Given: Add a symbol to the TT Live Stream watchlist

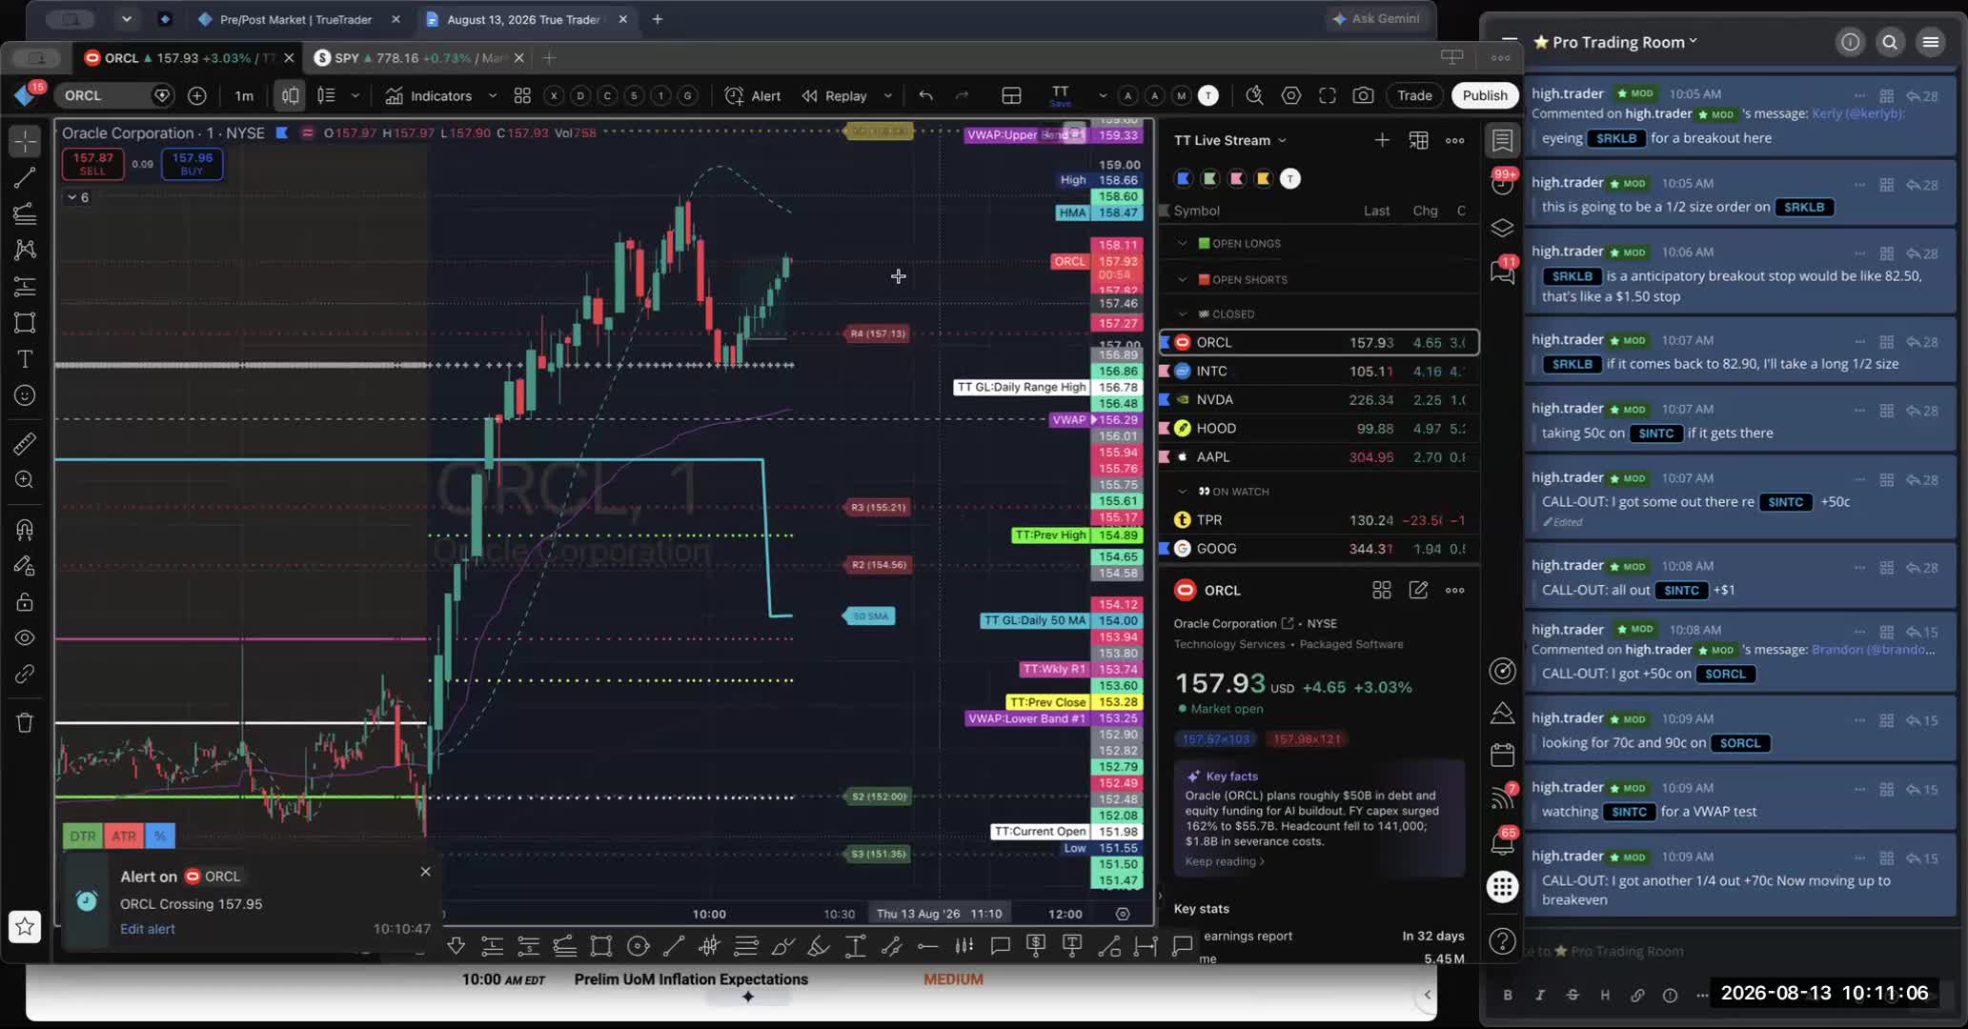Looking at the screenshot, I should pos(1382,140).
